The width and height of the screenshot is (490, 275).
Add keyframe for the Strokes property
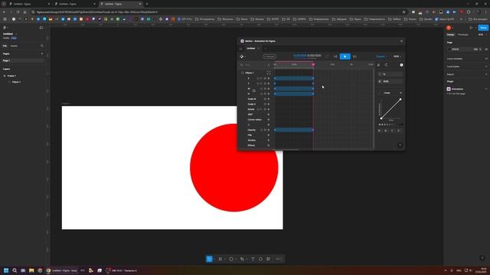(269, 140)
